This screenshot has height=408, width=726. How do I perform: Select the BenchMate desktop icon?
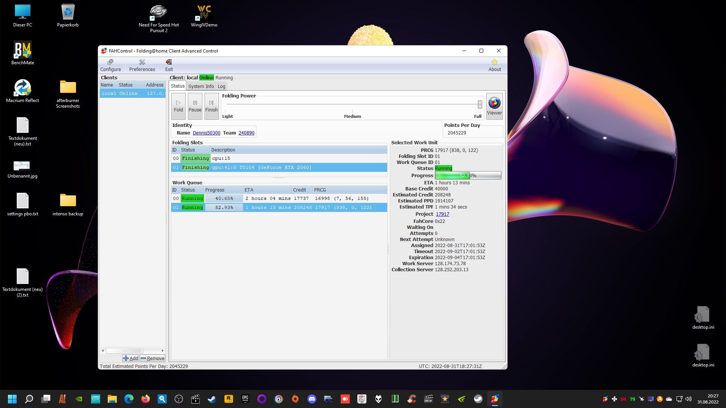[x=23, y=53]
